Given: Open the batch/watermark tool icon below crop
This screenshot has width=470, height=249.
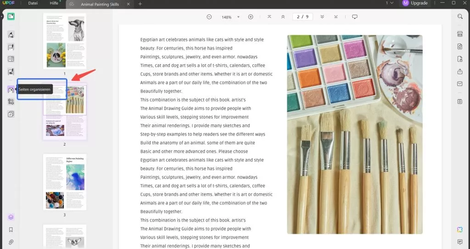Looking at the screenshot, I should click(11, 114).
